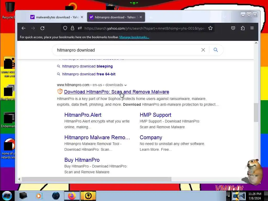Click the horizontal scrollbar thumb
The image size is (268, 201).
96,179
